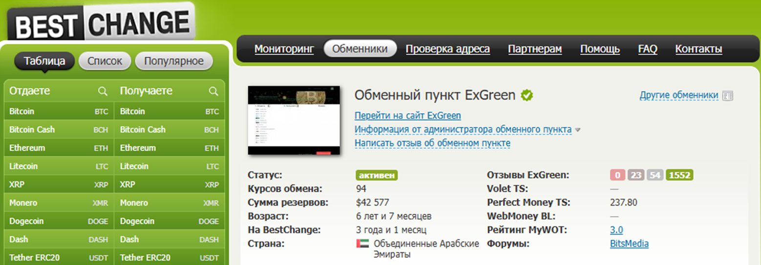Select Litecoin in the Получаете column
Viewport: 761px width, 265px height.
tap(170, 166)
